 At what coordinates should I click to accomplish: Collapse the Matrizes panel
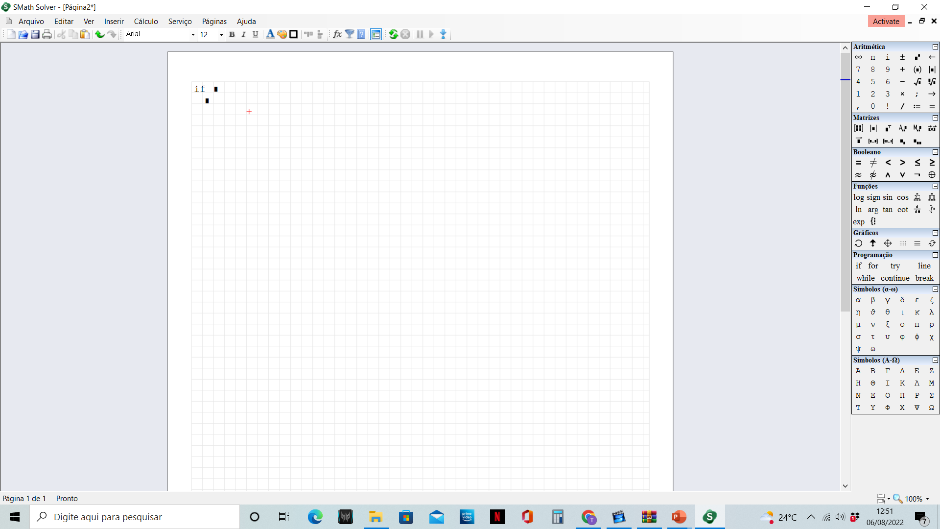(935, 118)
